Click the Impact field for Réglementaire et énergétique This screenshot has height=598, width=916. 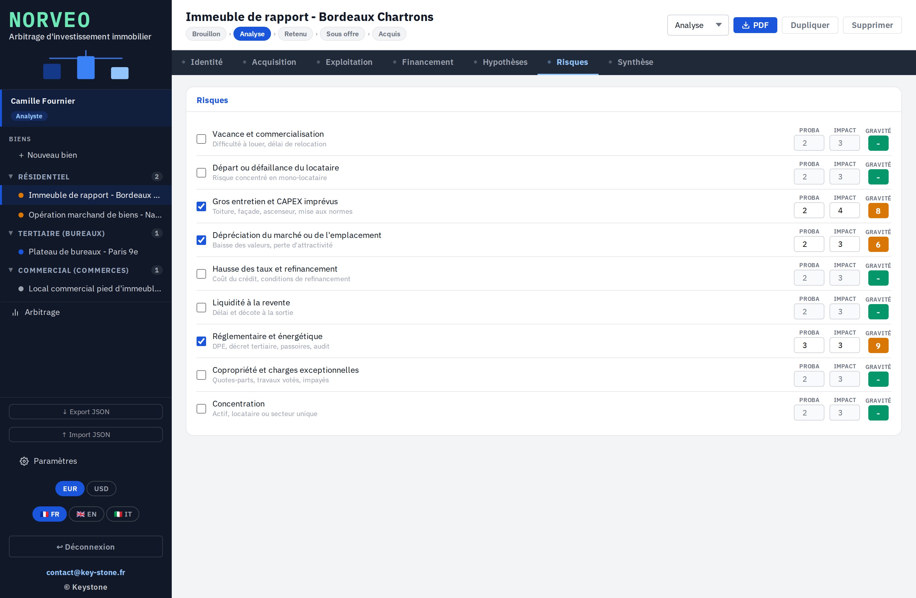844,345
